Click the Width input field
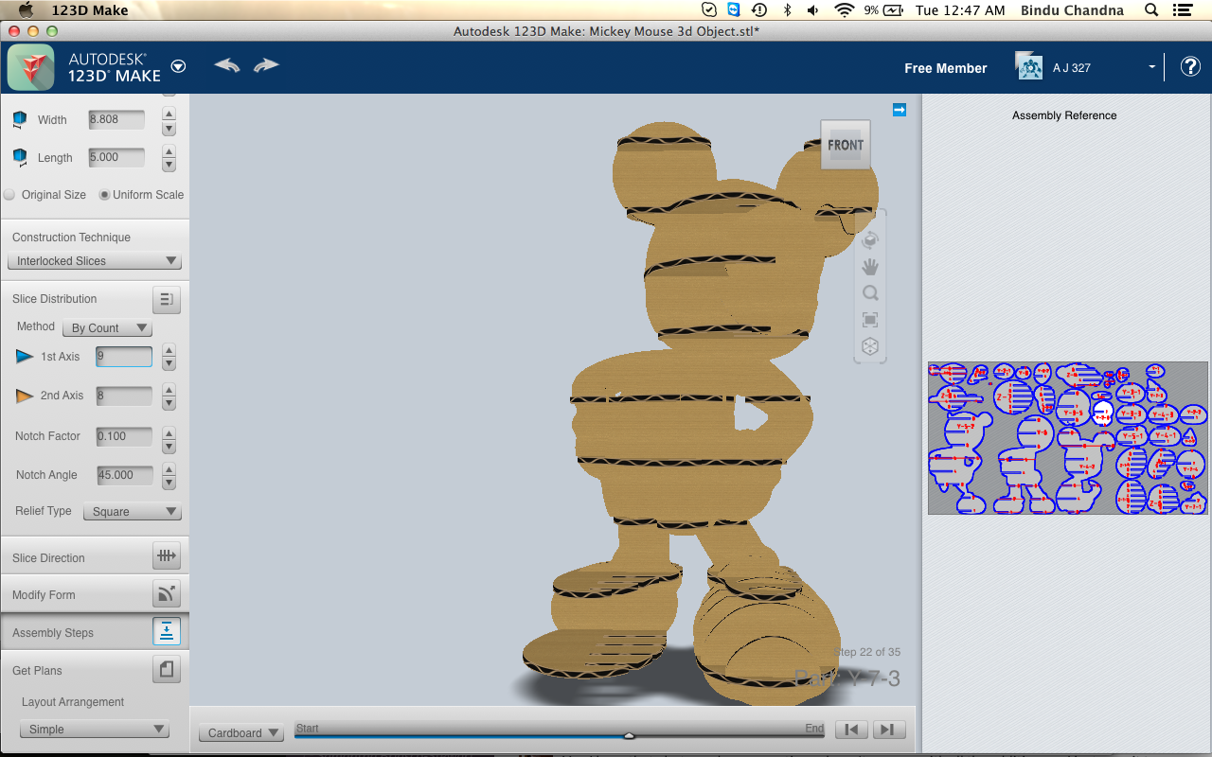1212x757 pixels. click(x=116, y=119)
